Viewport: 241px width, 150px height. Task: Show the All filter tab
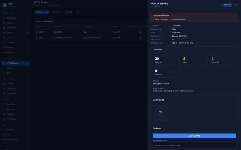pos(77,12)
